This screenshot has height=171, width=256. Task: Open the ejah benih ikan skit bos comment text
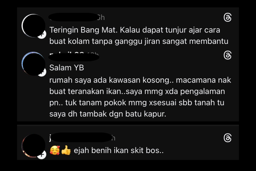(119, 150)
